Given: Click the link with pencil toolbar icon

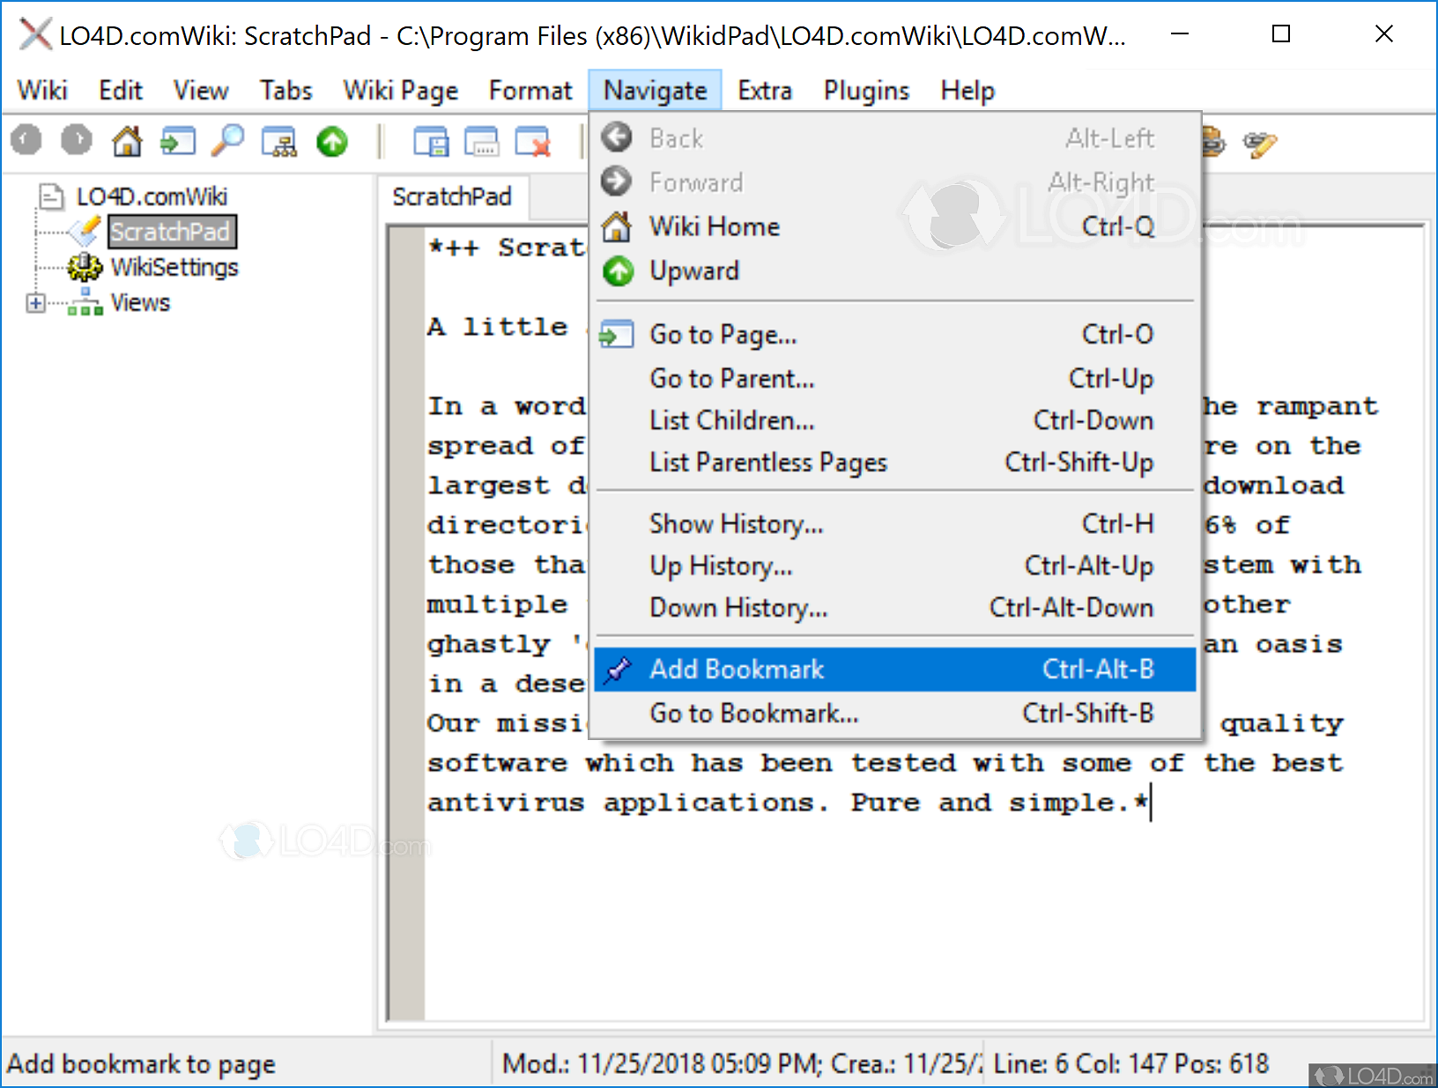Looking at the screenshot, I should (1260, 143).
